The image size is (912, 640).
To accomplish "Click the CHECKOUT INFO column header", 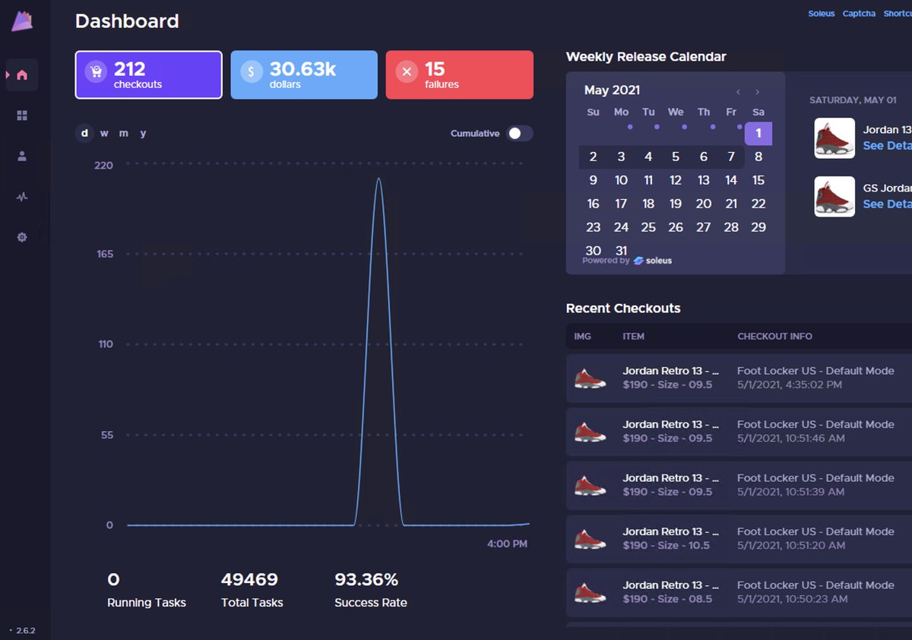I will tap(774, 336).
